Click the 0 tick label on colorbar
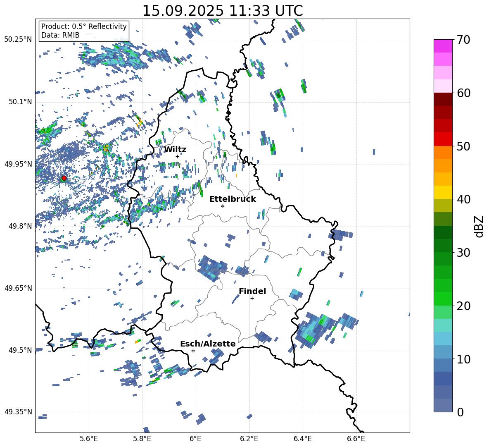 [x=460, y=412]
